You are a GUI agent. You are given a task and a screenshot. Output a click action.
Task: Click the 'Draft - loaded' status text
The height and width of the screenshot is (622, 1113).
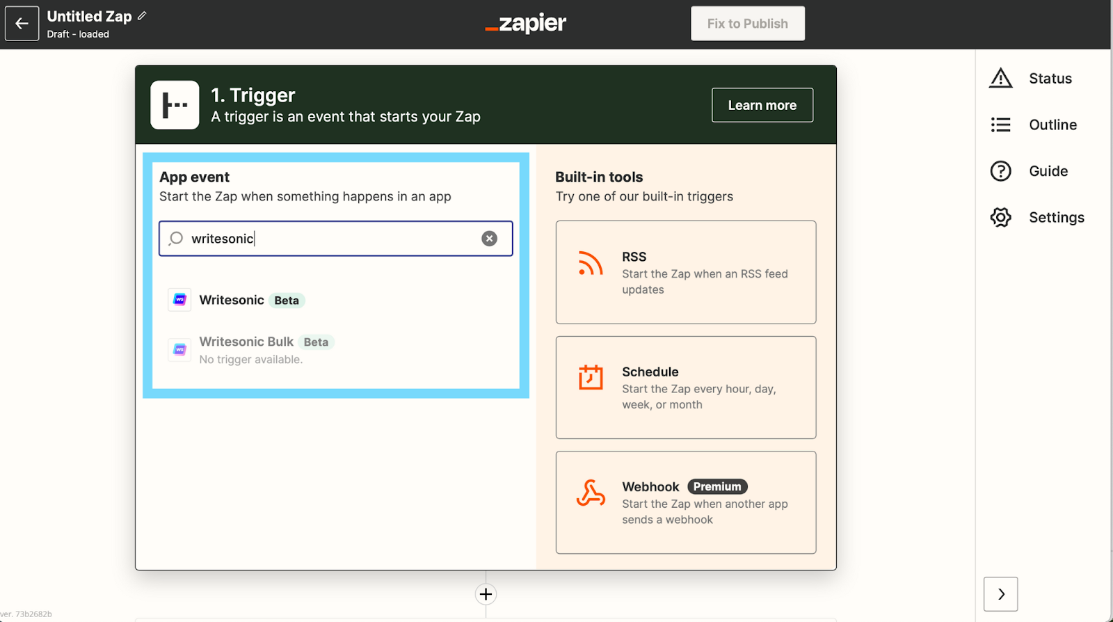(78, 34)
